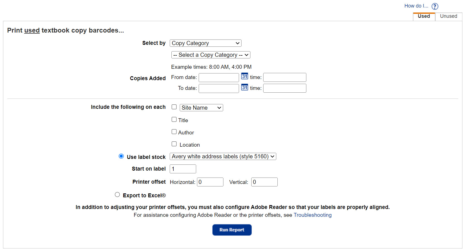
Task: Check the Title checkbox
Action: (174, 120)
